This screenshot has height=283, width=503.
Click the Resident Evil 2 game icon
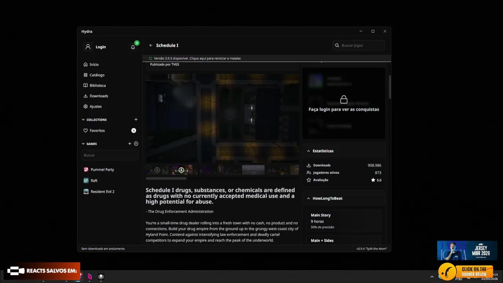[x=86, y=191]
